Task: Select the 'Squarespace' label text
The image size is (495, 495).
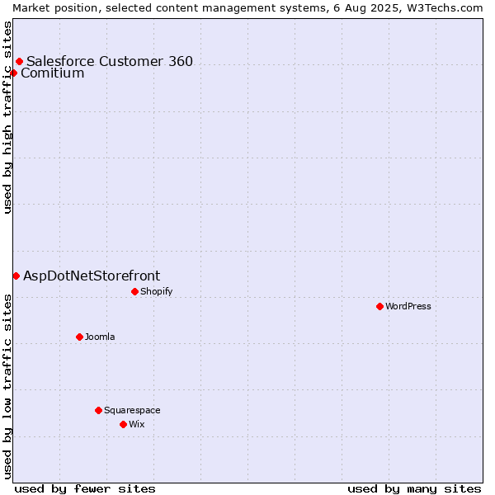Action: pos(132,410)
